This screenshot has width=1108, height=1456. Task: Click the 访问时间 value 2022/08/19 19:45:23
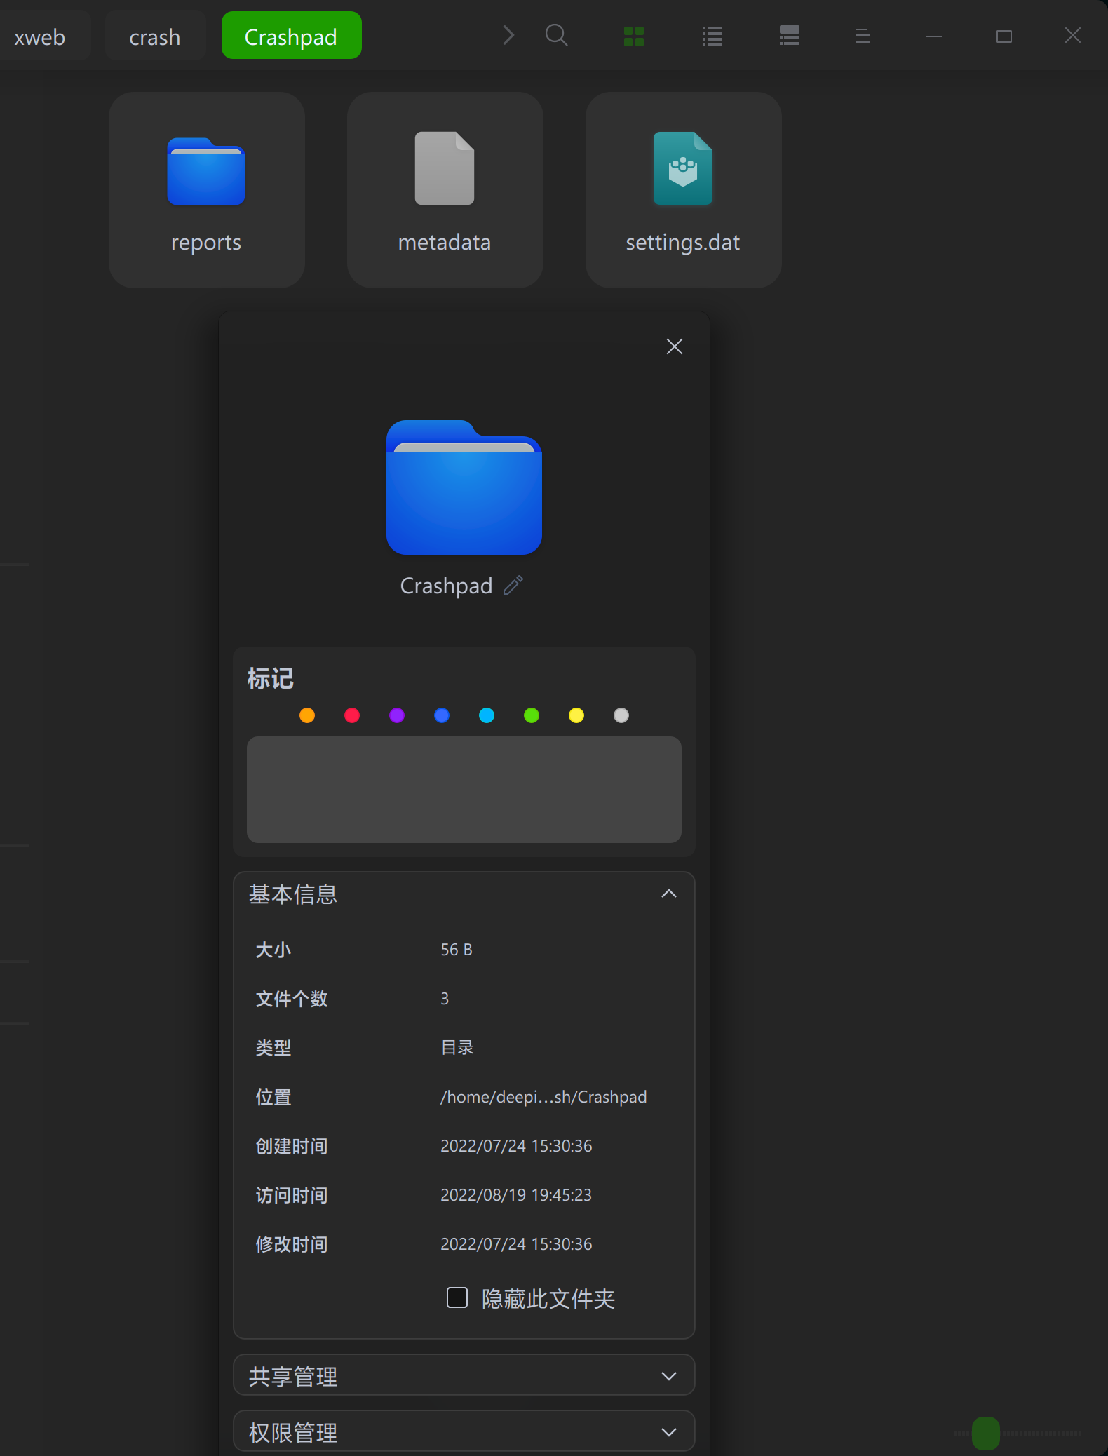pyautogui.click(x=516, y=1195)
